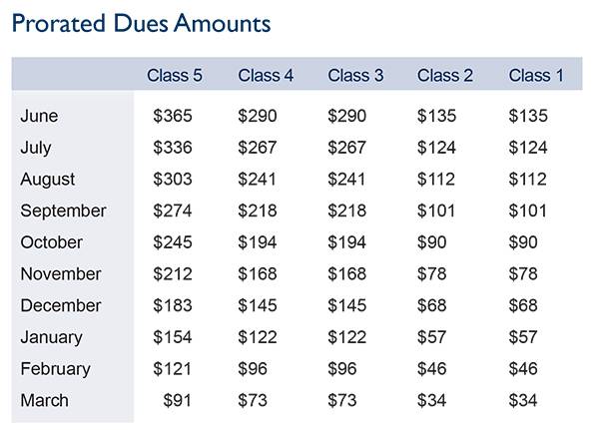The height and width of the screenshot is (430, 599).
Task: Select the $365 June Class 5 amount
Action: tap(173, 116)
